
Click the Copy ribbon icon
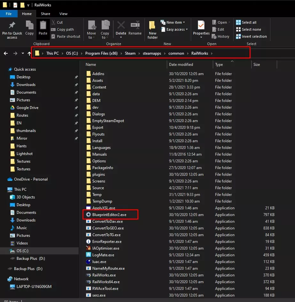pyautogui.click(x=29, y=25)
